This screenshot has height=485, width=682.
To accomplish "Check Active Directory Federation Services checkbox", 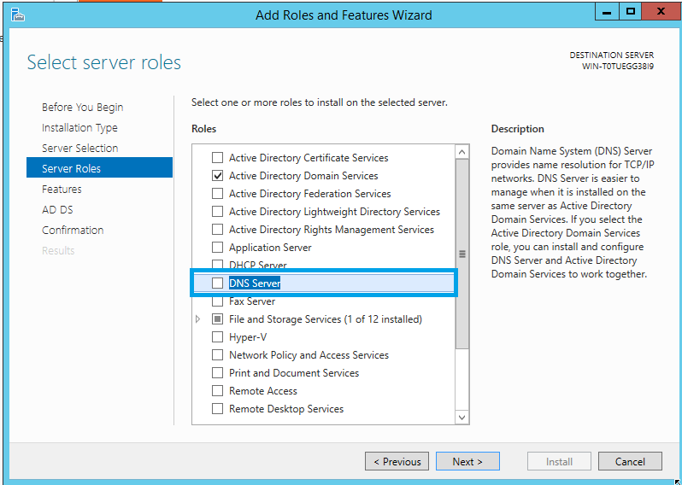I will [x=217, y=193].
